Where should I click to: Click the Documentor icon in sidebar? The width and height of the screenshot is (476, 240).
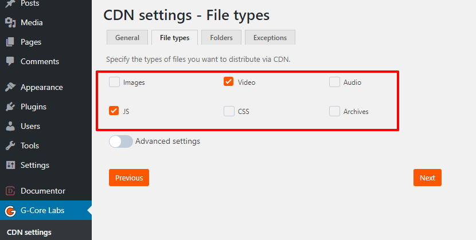(10, 191)
